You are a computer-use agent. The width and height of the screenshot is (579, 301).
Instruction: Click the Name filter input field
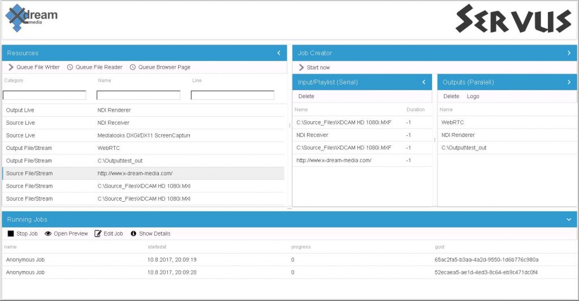(139, 95)
